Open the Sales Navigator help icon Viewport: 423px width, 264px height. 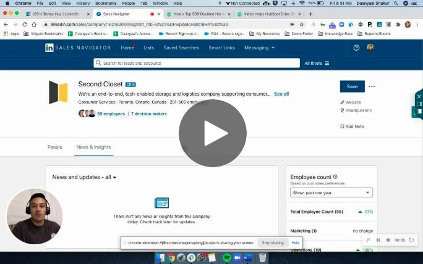pos(356,47)
